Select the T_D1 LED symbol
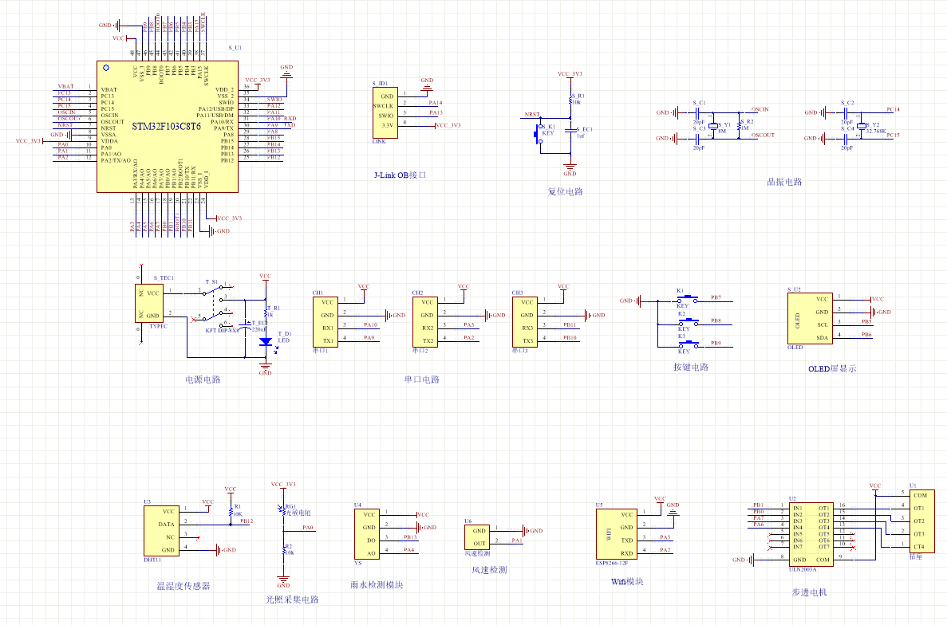The image size is (947, 625). [x=266, y=342]
